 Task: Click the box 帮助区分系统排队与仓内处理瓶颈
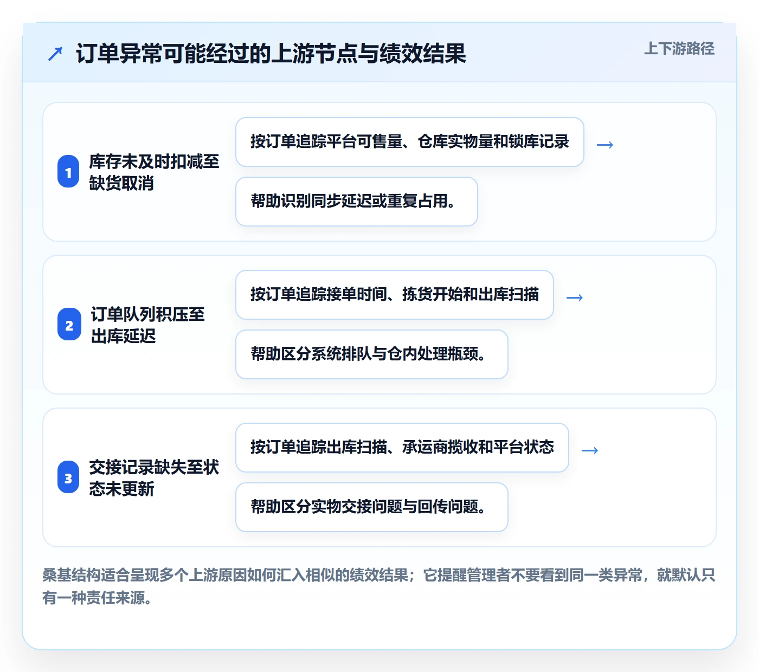372,354
